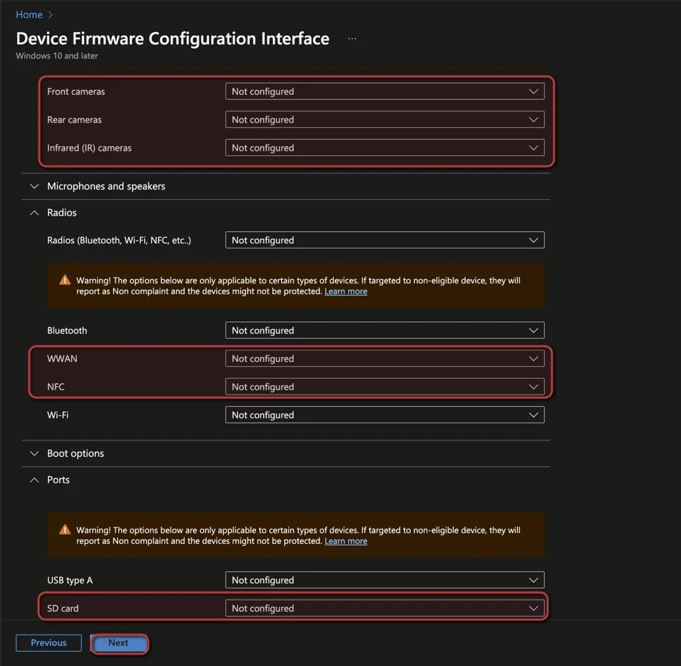Screen dimensions: 681x666
Task: Click the warning icon in Radios notice
Action: 65,280
